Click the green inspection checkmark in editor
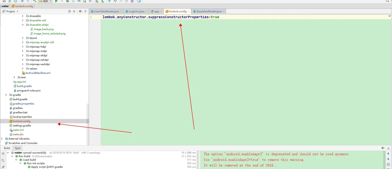Screen dimensions: 392x169 coord(390,16)
